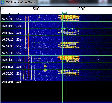Click the yellow signal blob in 16:53:15 row

click(x=45, y=66)
